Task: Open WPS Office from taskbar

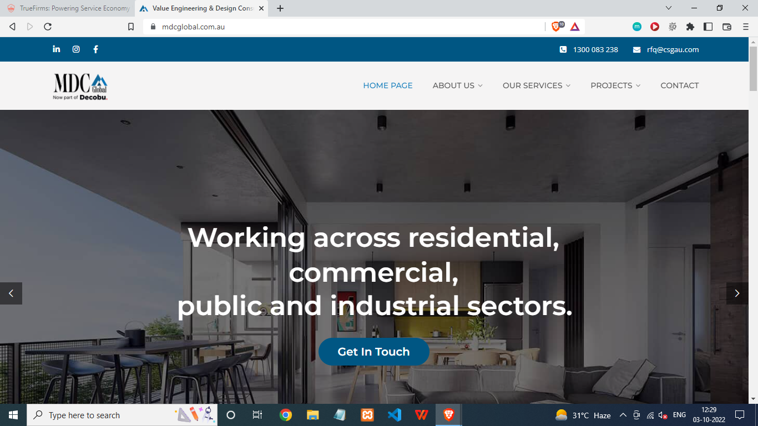Action: (422, 415)
